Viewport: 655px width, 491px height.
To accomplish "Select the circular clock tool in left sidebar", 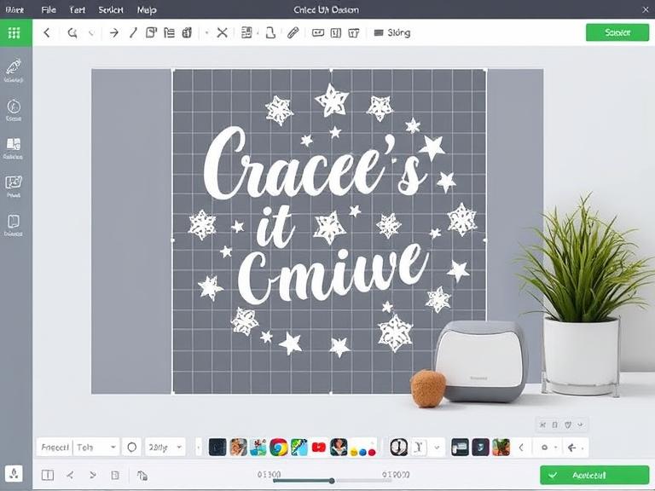I will (14, 109).
